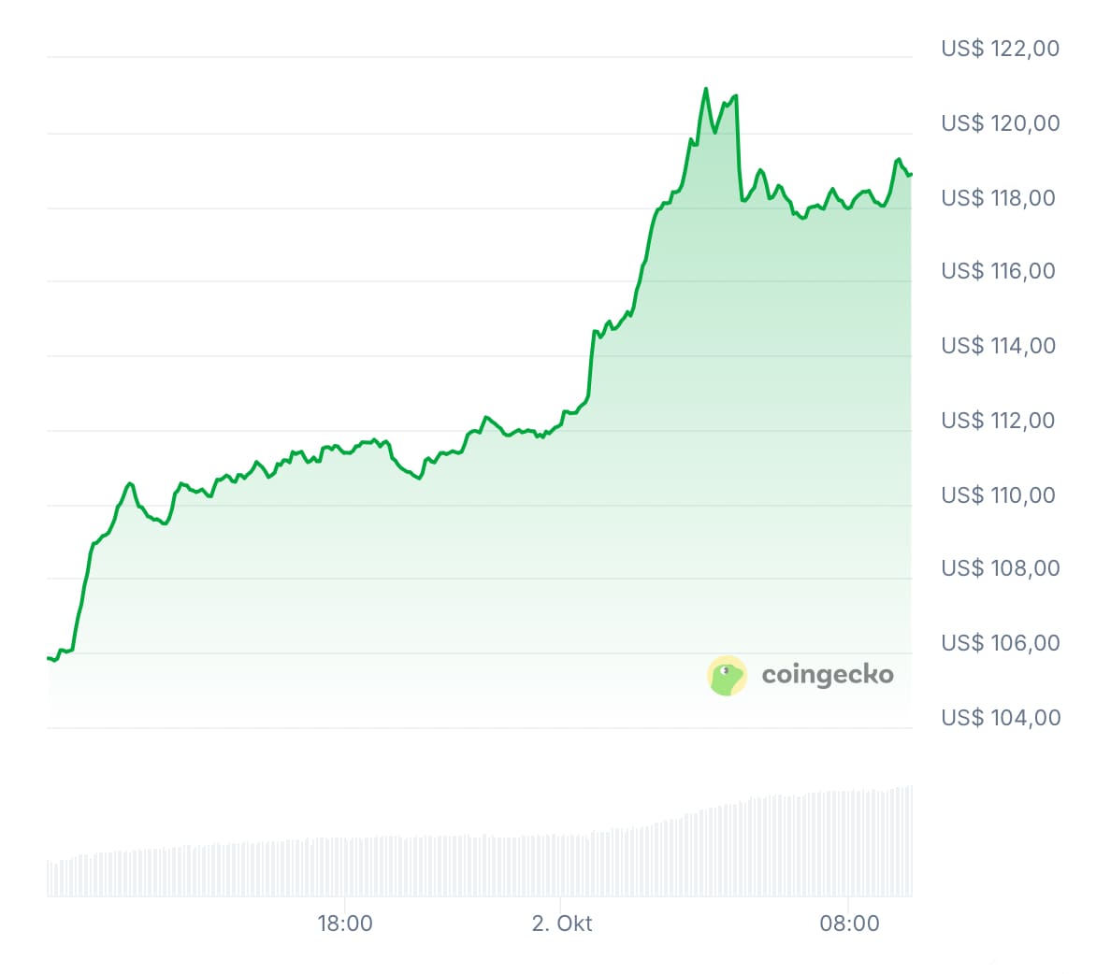The image size is (1096, 974).
Task: Click the US$ 106,00 axis label
Action: click(1001, 643)
